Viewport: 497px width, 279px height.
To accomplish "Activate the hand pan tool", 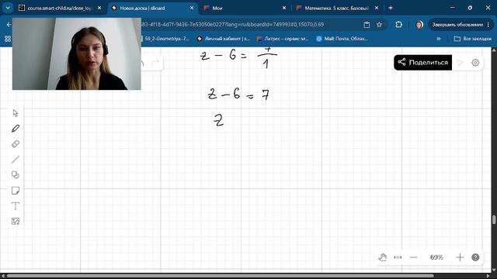I will [383, 257].
